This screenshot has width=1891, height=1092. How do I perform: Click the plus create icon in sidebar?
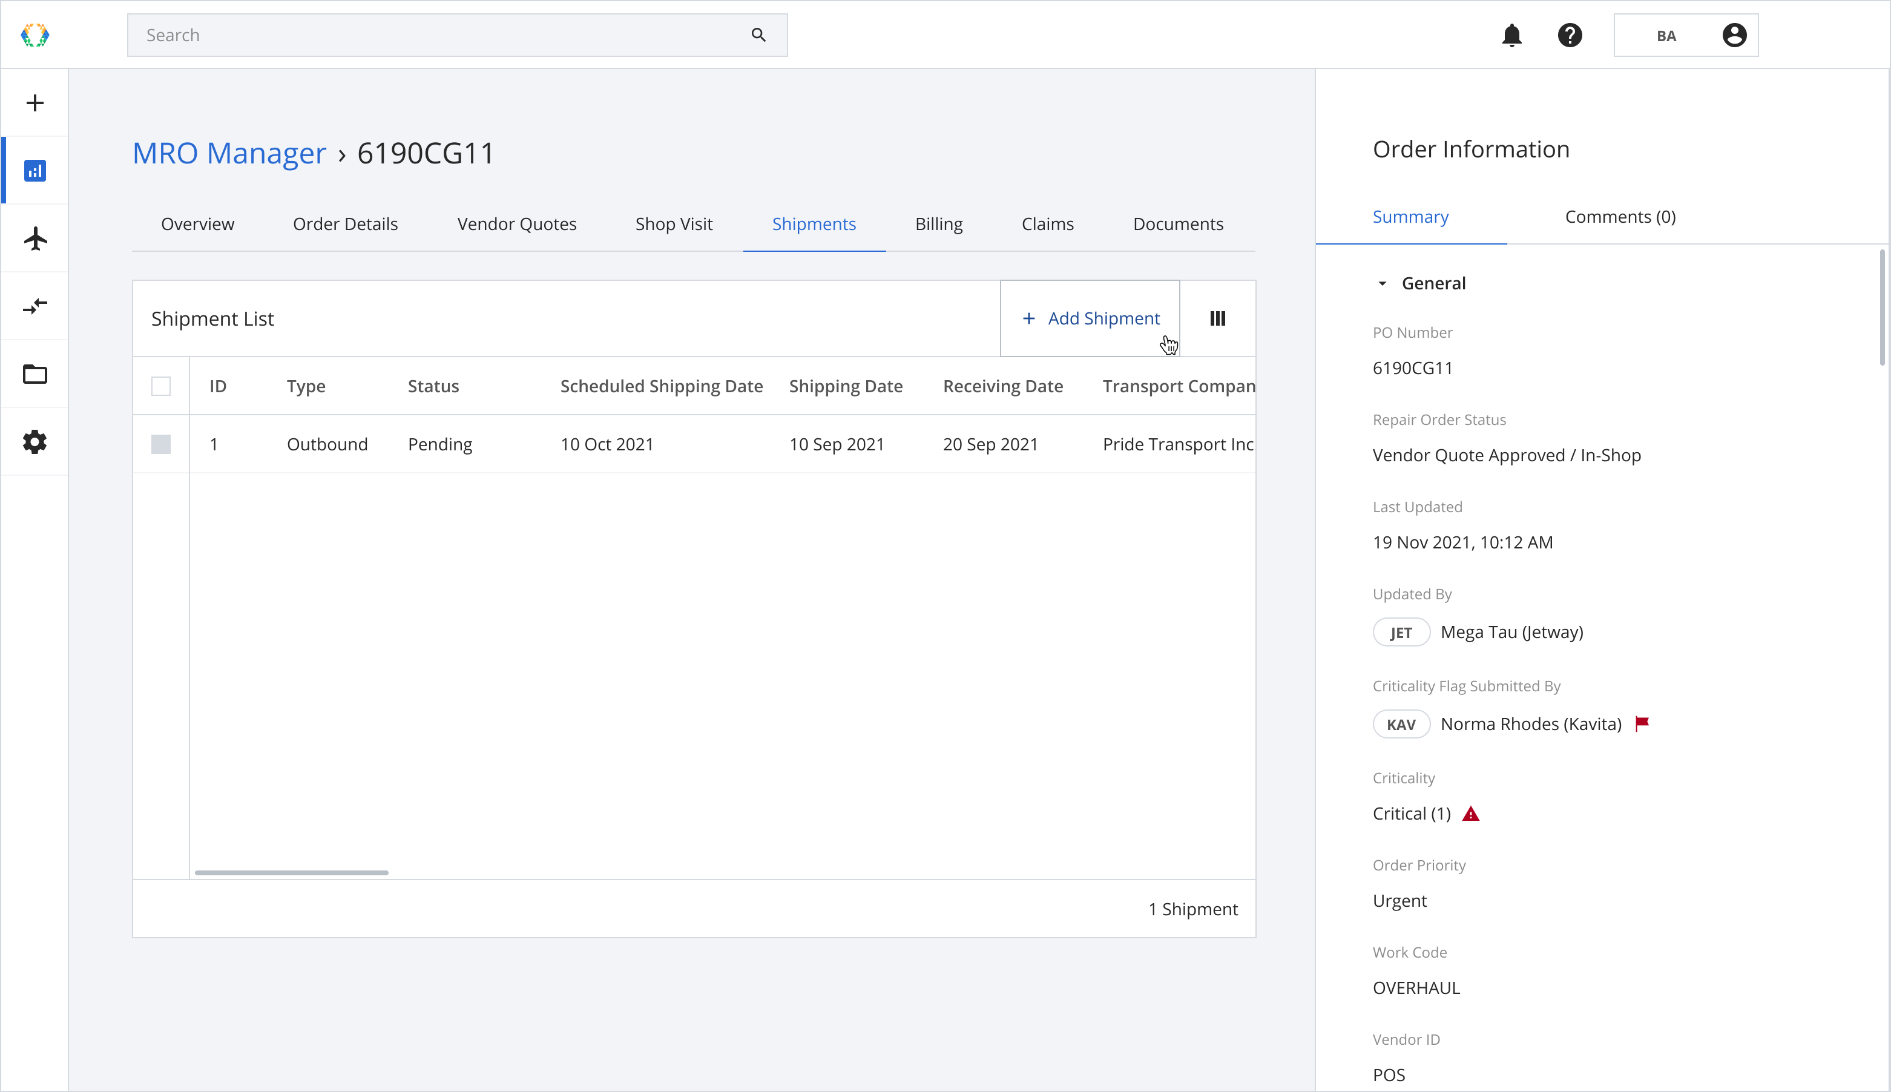point(35,103)
